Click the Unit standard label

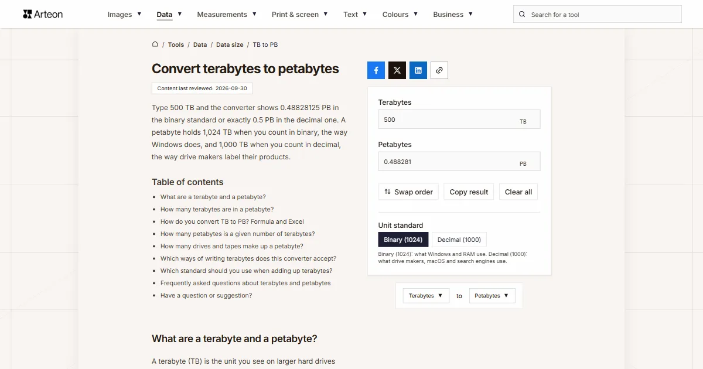(401, 225)
